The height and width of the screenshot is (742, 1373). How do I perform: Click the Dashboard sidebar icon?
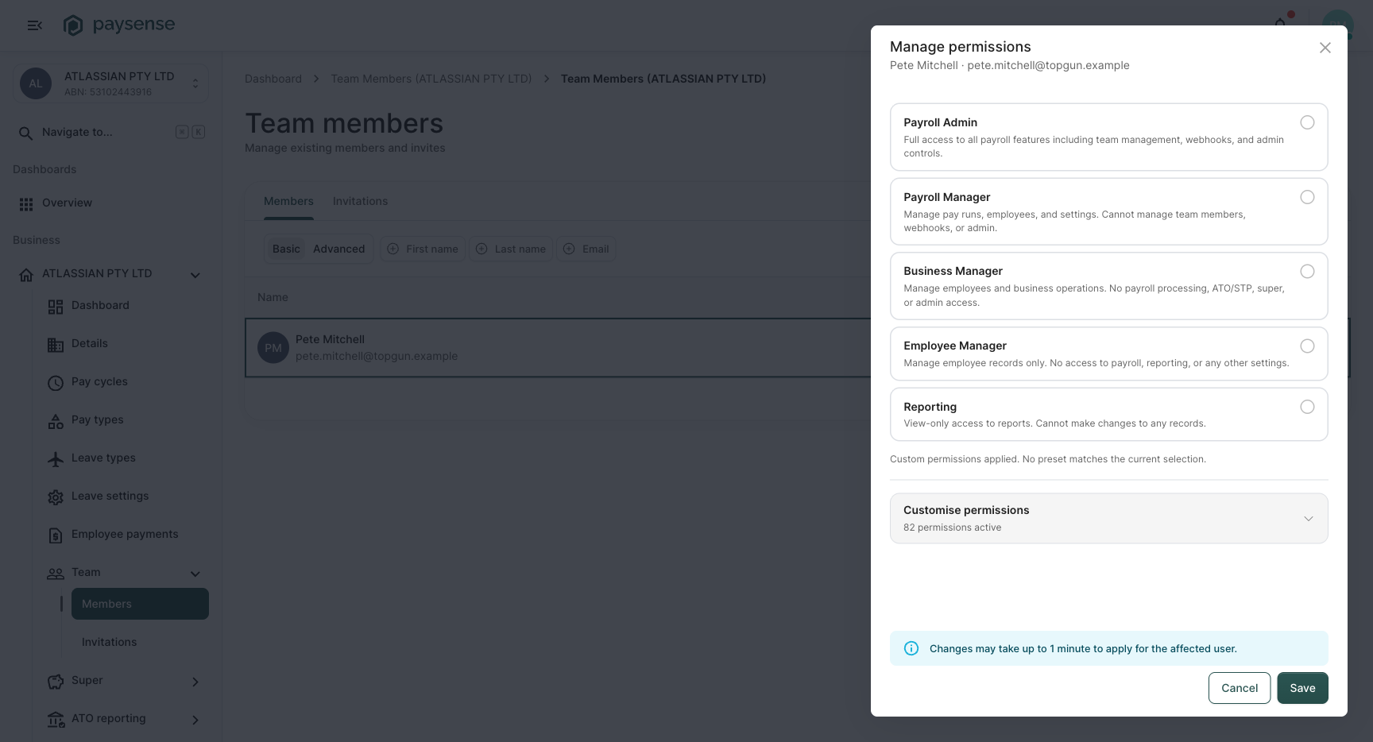(x=56, y=307)
